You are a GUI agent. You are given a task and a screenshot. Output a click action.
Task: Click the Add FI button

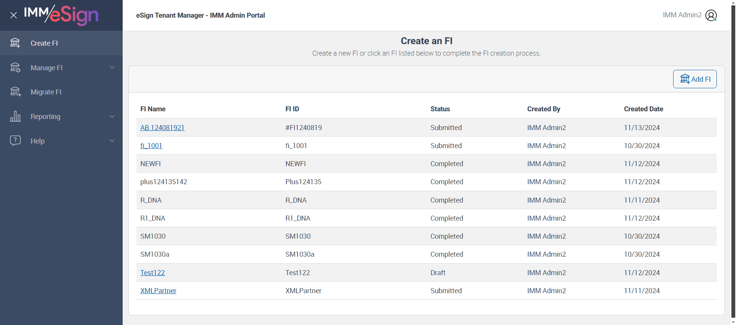click(695, 79)
